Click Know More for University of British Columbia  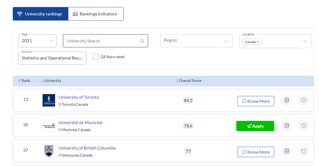coord(256,152)
